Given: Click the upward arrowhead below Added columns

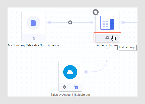Looking at the screenshot, I should click(107, 49).
